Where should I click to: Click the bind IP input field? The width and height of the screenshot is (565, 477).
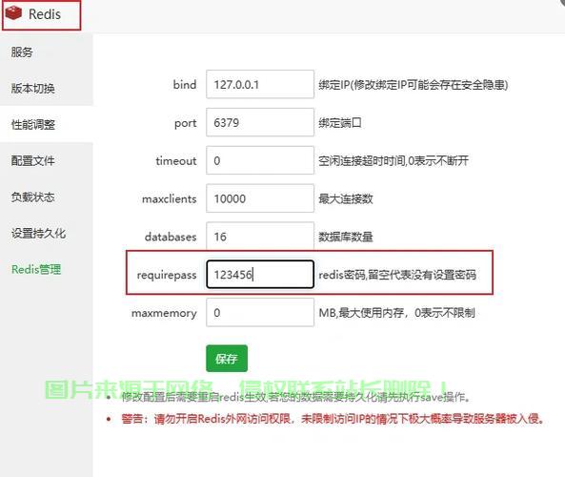point(260,85)
